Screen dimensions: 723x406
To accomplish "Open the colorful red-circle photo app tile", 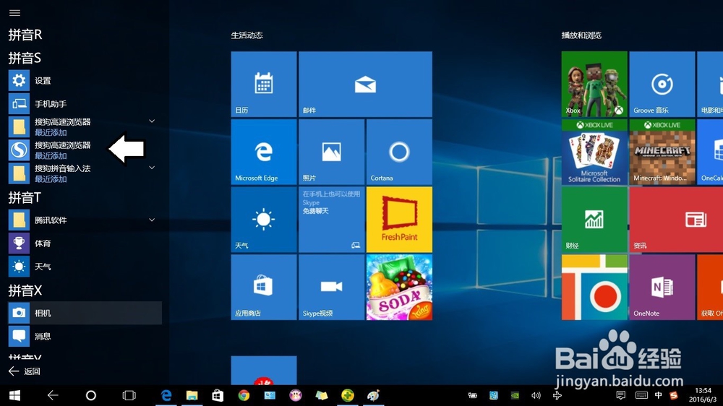I will 594,287.
